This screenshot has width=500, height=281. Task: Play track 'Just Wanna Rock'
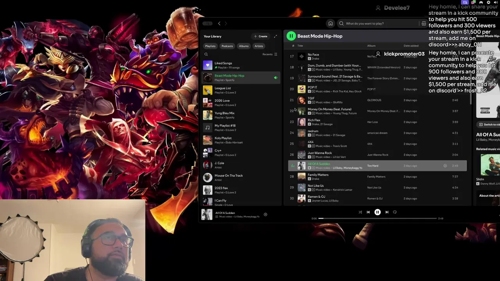pos(377,155)
